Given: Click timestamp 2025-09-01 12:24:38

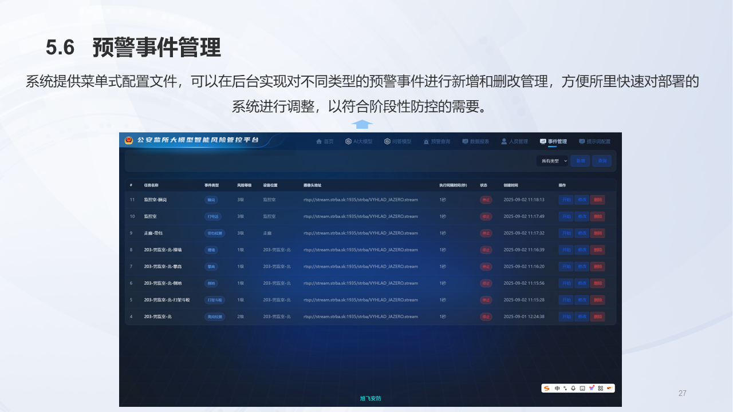Looking at the screenshot, I should (524, 316).
